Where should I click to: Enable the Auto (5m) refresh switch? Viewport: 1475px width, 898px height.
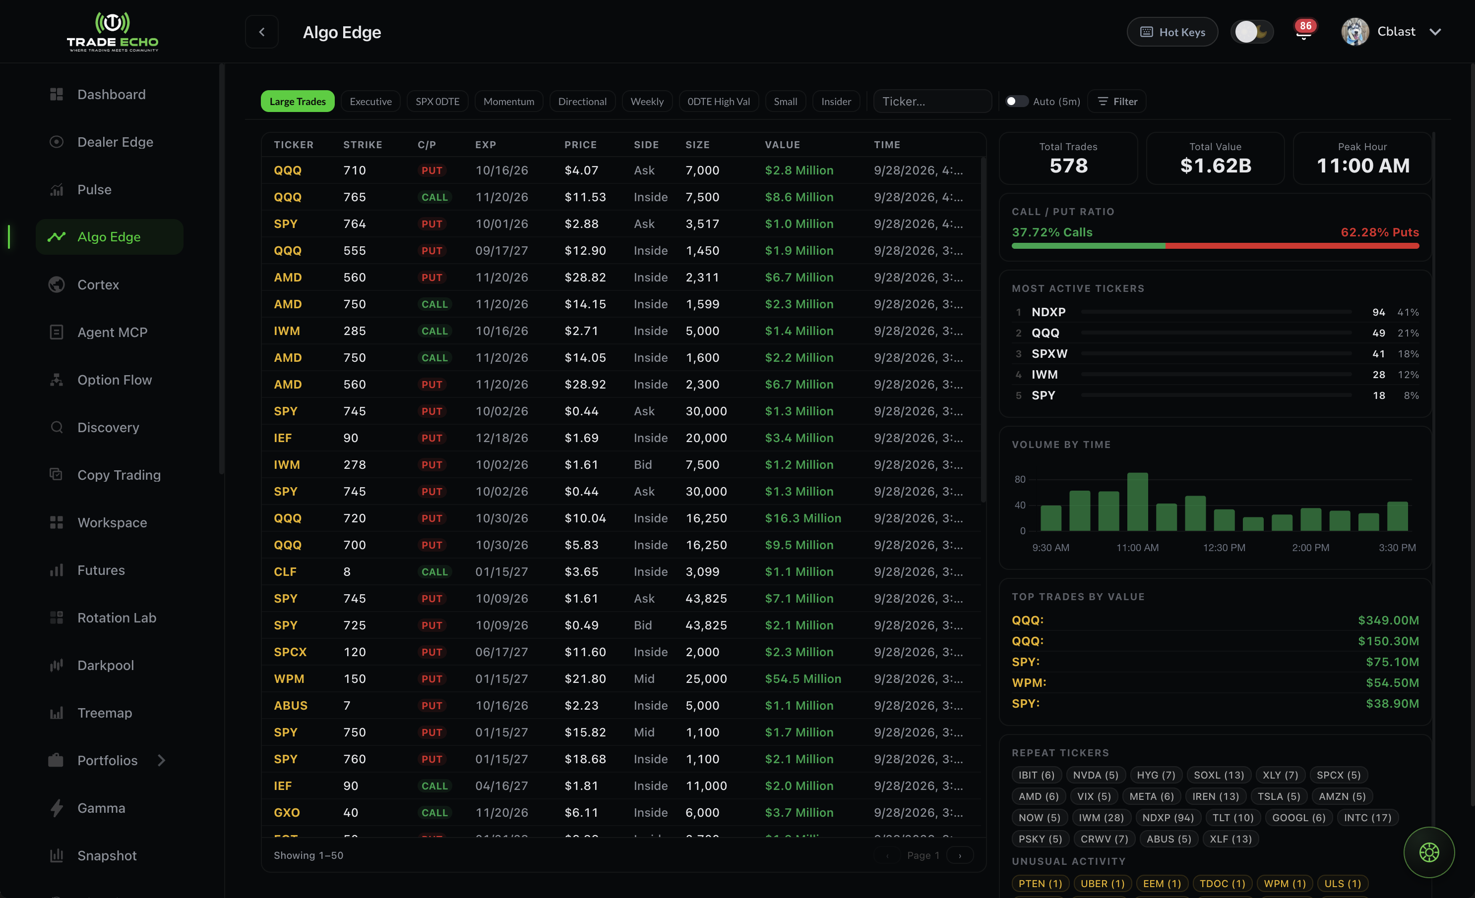[x=1016, y=101]
